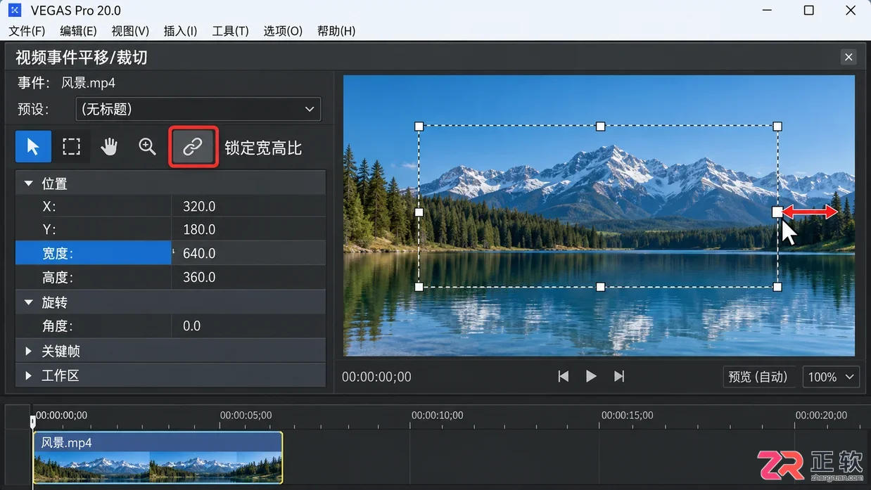The width and height of the screenshot is (871, 490).
Task: Click the 预览 (自动) button
Action: (x=758, y=377)
